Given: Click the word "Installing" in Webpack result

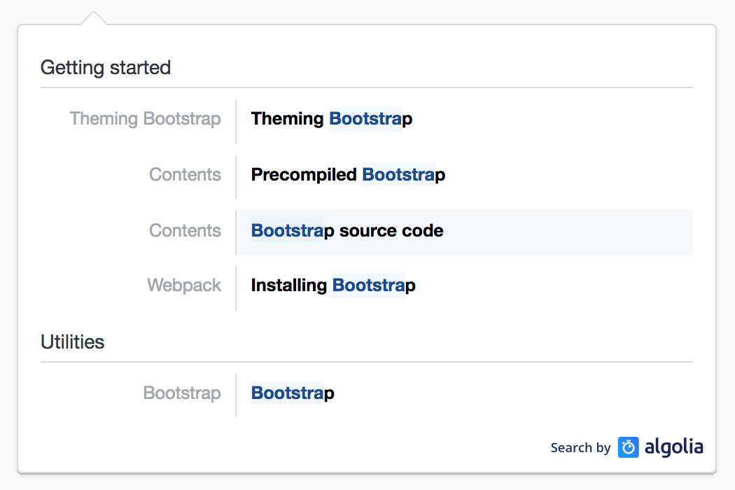Looking at the screenshot, I should 288,286.
